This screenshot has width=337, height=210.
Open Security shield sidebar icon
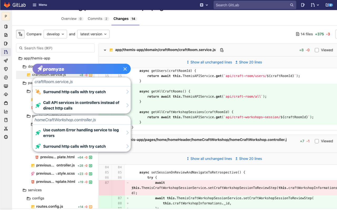(6, 69)
